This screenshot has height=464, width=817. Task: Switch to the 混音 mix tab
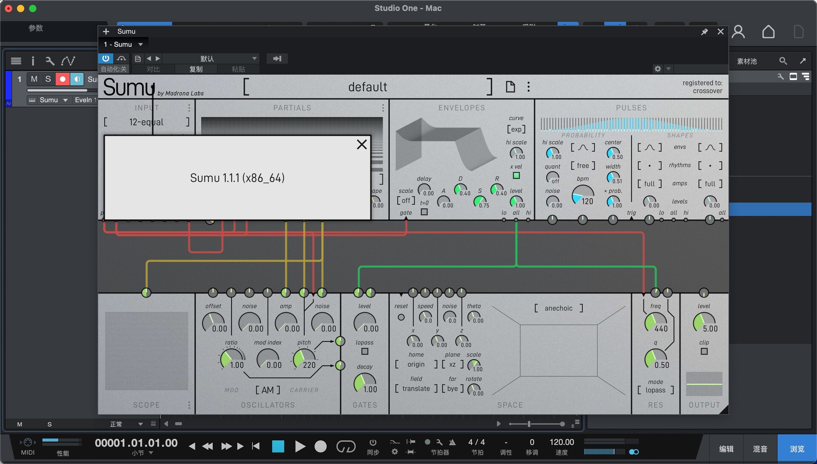click(760, 449)
